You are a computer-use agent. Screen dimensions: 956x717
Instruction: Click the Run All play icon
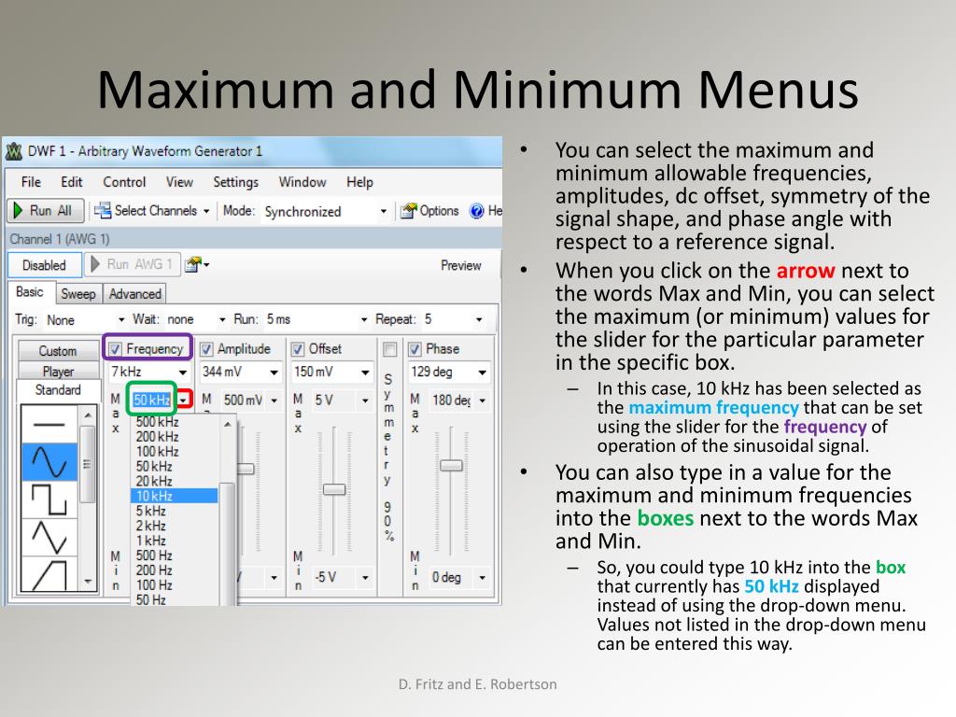point(19,211)
